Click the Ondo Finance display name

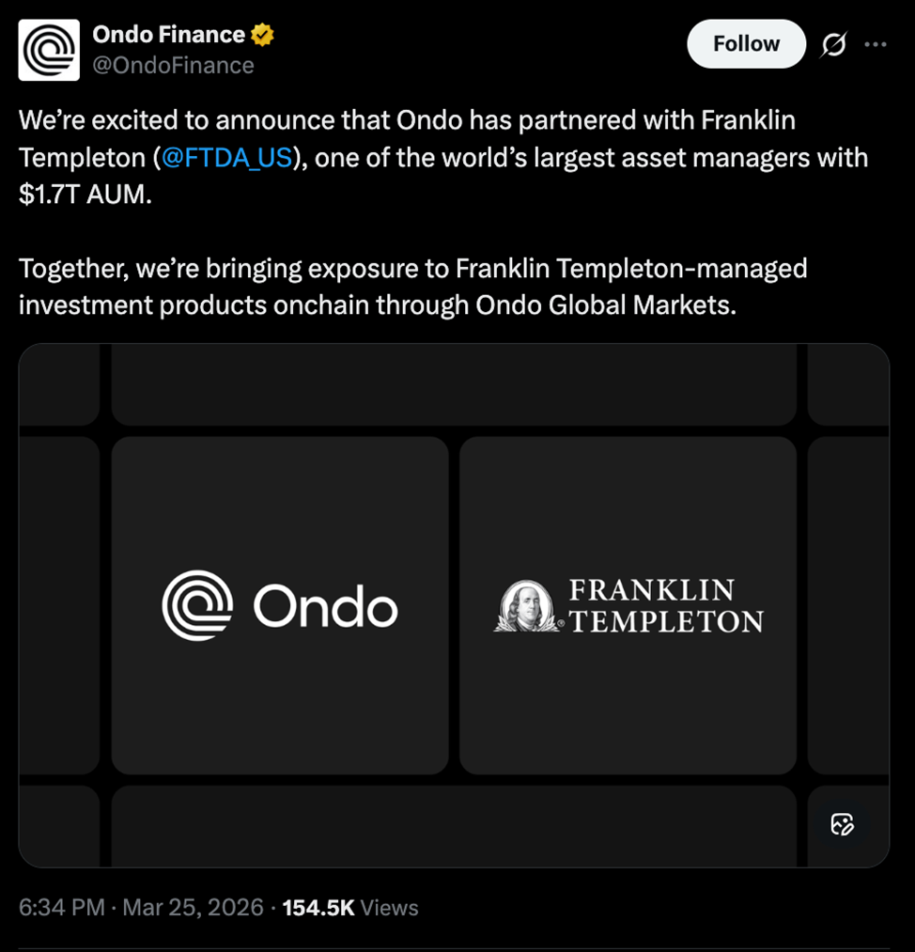click(168, 35)
